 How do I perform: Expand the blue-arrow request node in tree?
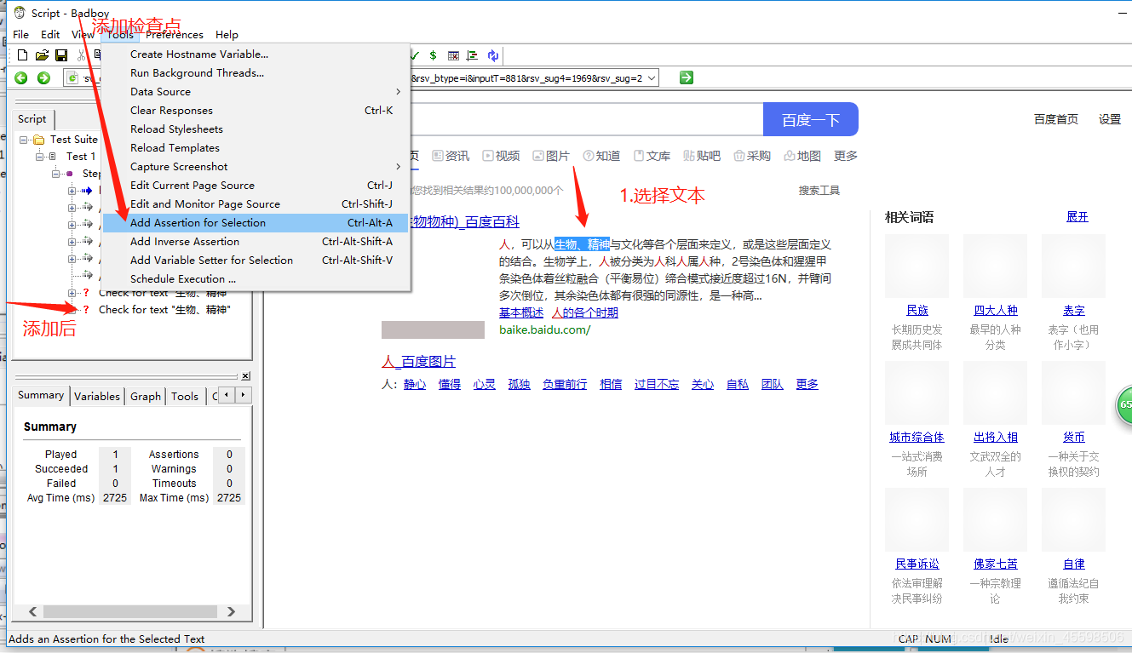(72, 191)
